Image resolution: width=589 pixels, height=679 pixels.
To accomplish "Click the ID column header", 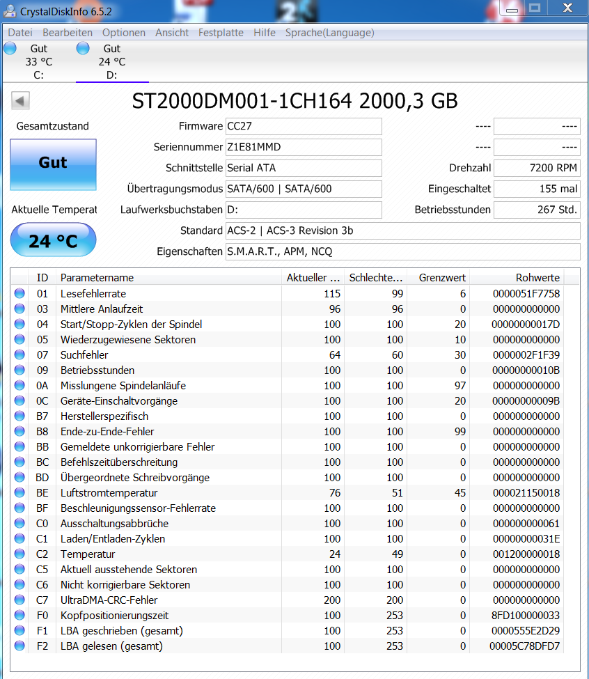I will [x=42, y=278].
